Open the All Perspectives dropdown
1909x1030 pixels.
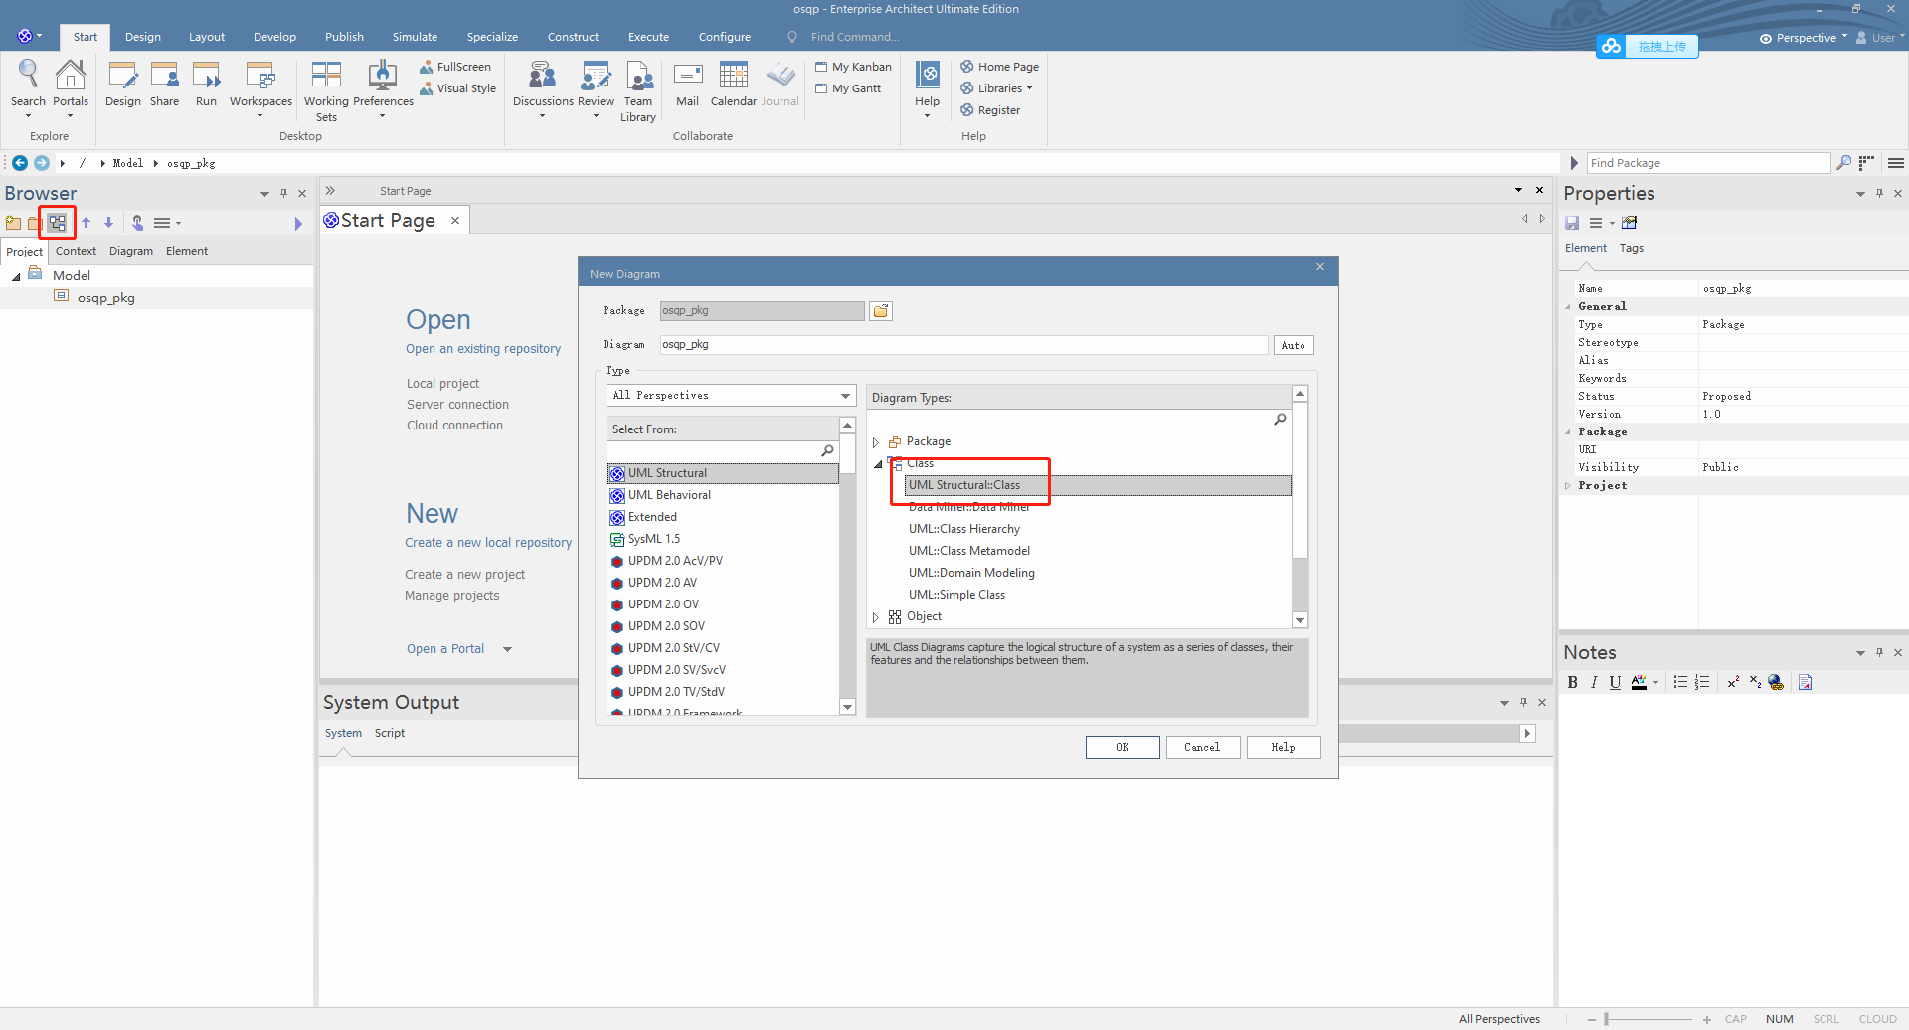732,396
